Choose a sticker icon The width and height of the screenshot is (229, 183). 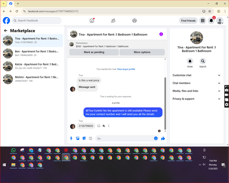click(84, 138)
